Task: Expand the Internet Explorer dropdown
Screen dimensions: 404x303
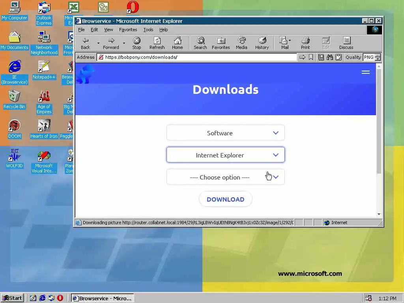Action: click(225, 155)
